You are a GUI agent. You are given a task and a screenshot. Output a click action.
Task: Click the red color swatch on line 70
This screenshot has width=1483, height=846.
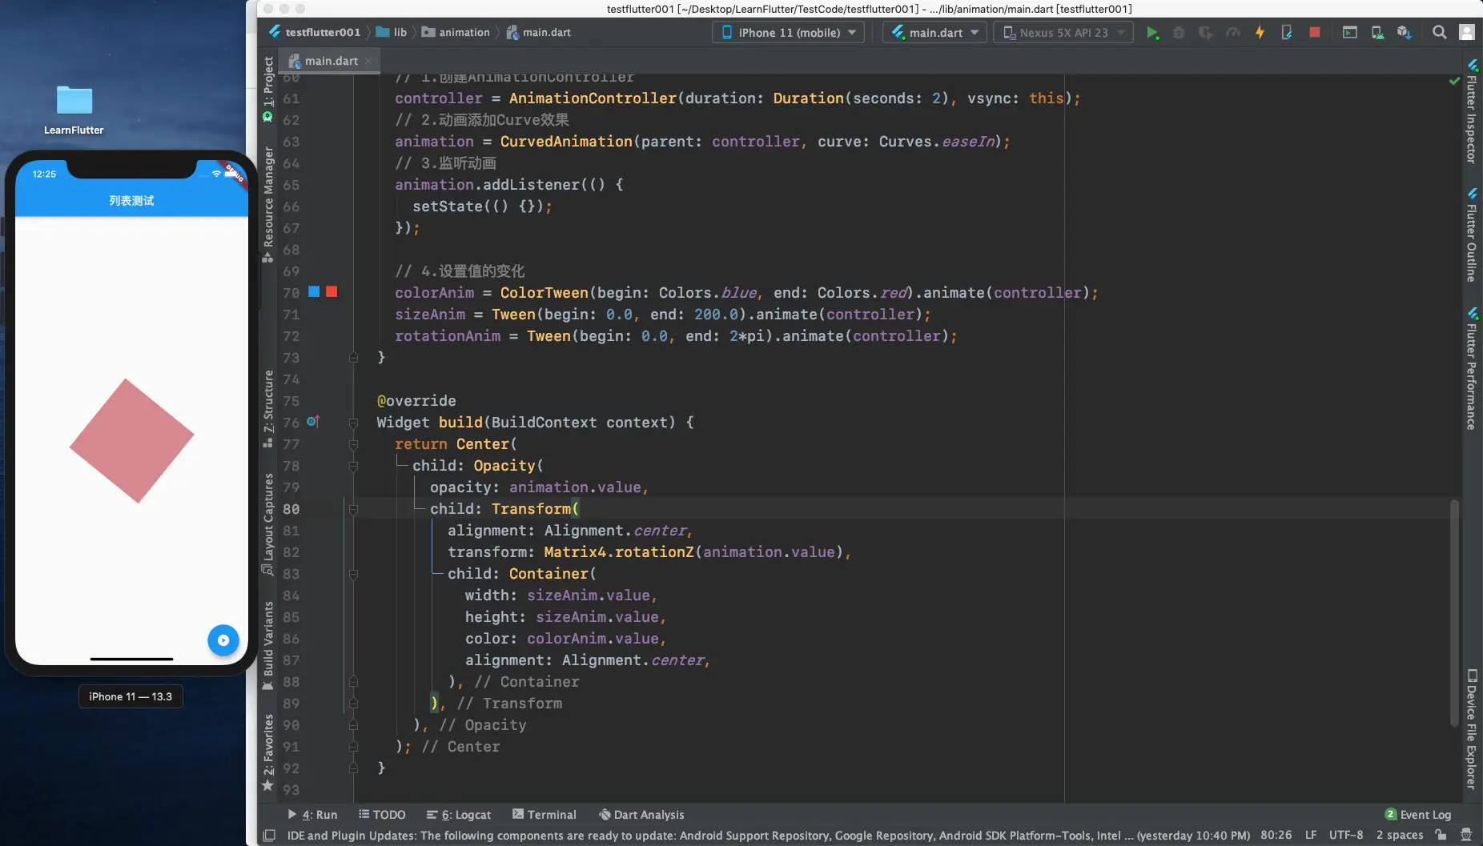coord(332,292)
